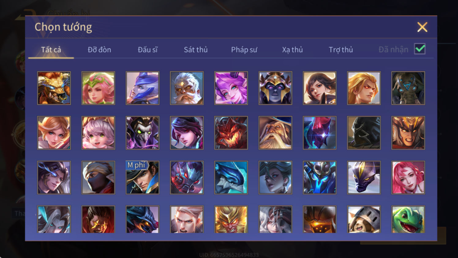Choose the purple-haired girl with cat ears
Viewport: 458px width, 258px height.
[x=231, y=88]
